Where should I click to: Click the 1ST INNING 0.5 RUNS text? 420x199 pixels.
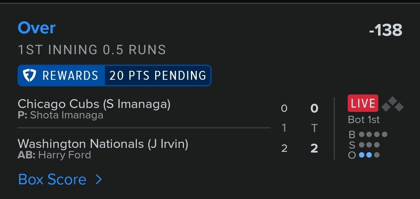click(x=92, y=50)
